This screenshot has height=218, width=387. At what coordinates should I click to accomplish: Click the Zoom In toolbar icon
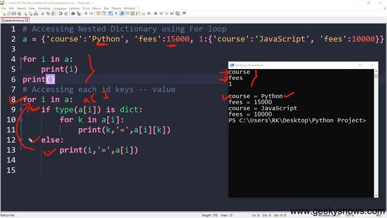85,13
